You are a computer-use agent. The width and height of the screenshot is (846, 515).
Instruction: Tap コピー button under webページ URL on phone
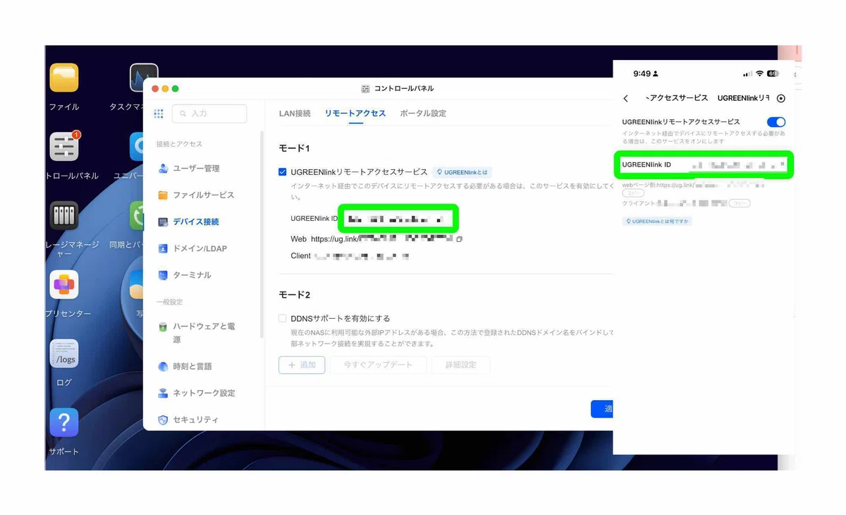[x=633, y=193]
